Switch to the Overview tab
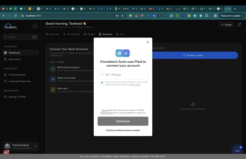246x159 pixels. (x=52, y=34)
